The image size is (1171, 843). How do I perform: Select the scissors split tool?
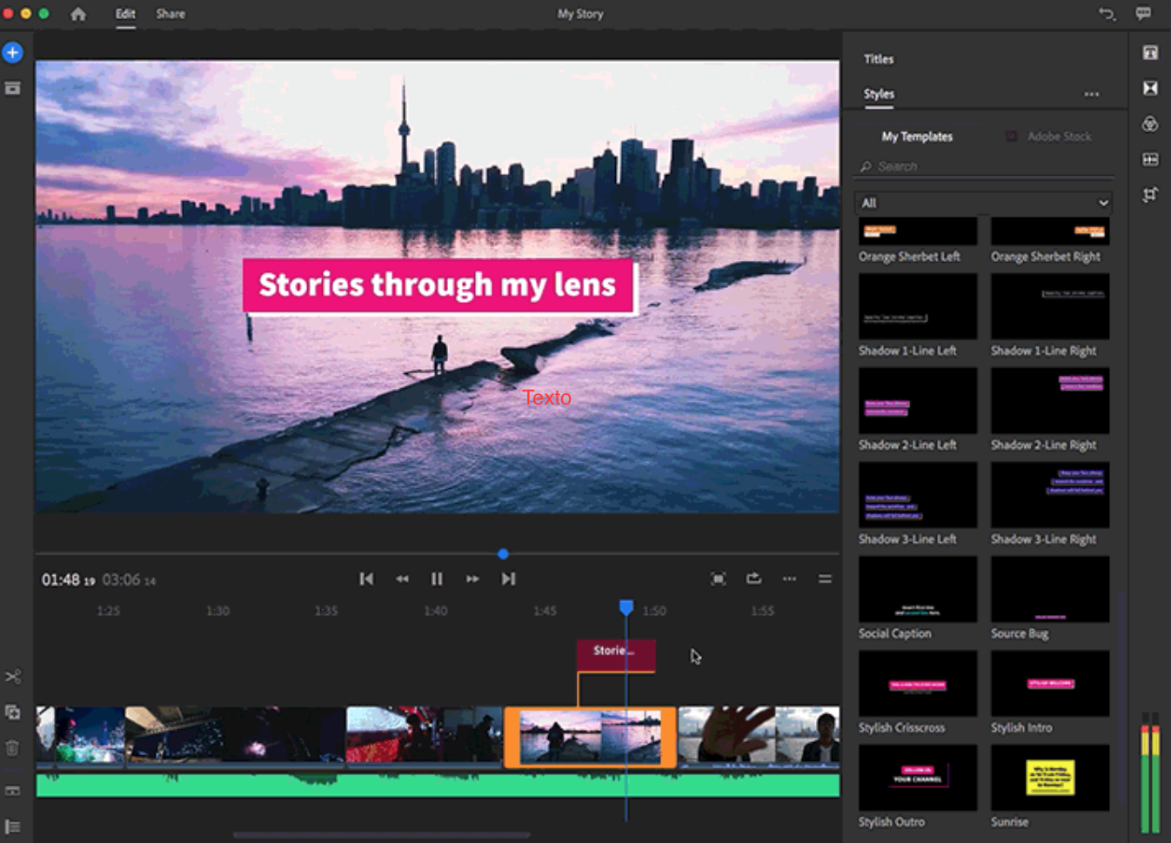coord(12,676)
